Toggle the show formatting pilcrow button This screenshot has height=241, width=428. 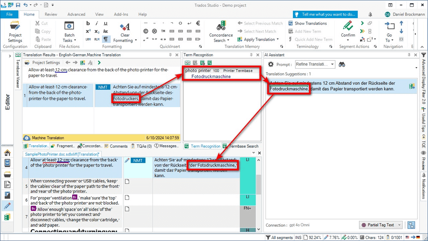106,39
